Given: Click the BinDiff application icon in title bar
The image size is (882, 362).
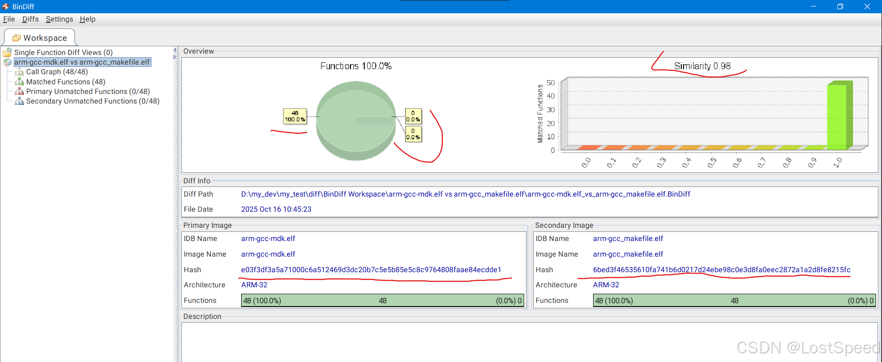Looking at the screenshot, I should pos(6,6).
